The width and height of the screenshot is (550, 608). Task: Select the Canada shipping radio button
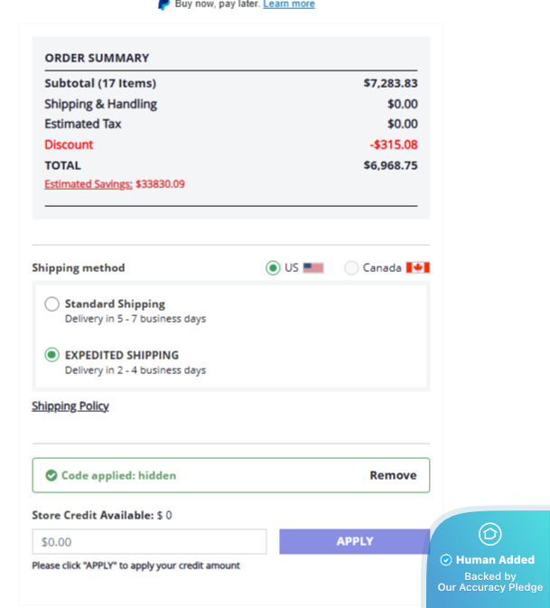click(x=351, y=268)
